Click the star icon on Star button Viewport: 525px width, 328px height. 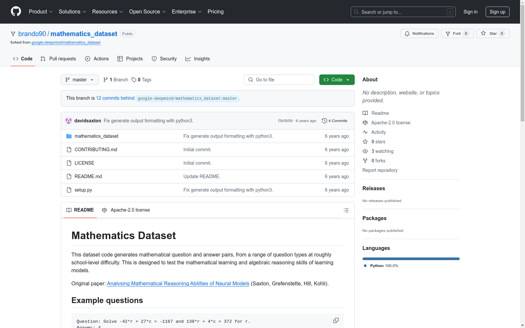click(x=483, y=33)
